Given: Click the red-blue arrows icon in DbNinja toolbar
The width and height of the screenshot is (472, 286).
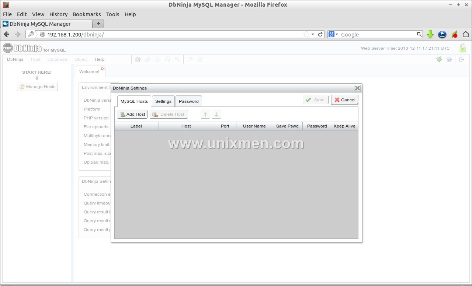Looking at the screenshot, I should (177, 59).
